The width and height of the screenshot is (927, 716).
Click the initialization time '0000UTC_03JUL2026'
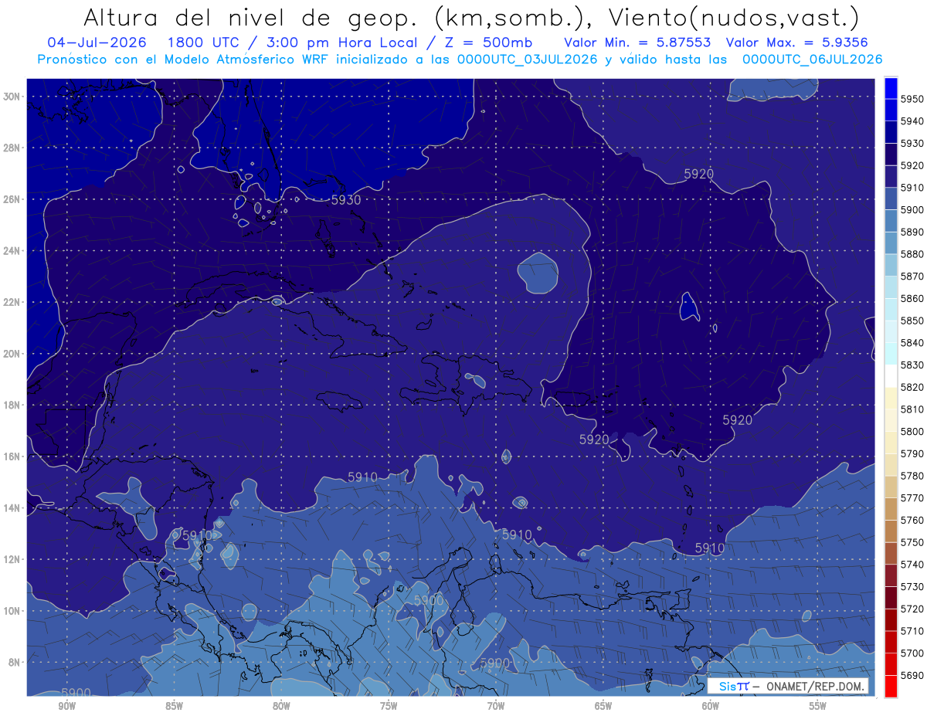[527, 59]
